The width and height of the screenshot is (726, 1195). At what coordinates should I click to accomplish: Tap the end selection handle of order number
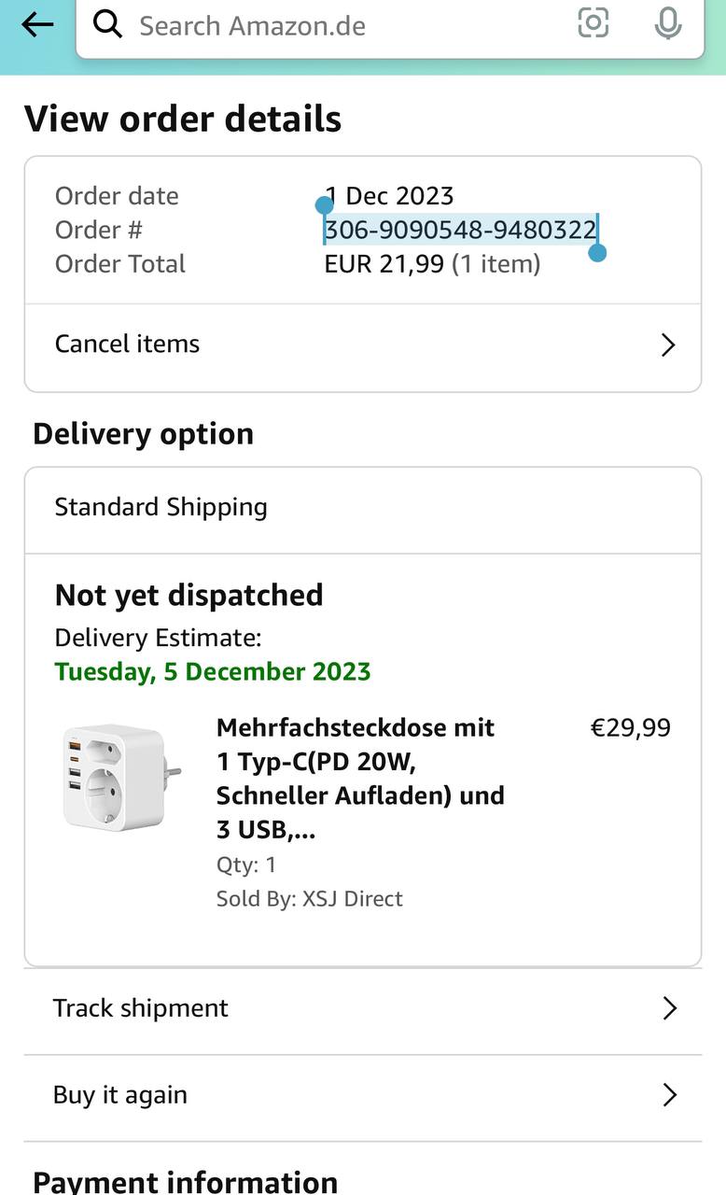click(x=598, y=252)
